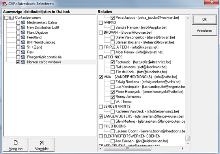220x154 pixels.
Task: Click the Feestland distribution list icon
Action: [x=23, y=37]
